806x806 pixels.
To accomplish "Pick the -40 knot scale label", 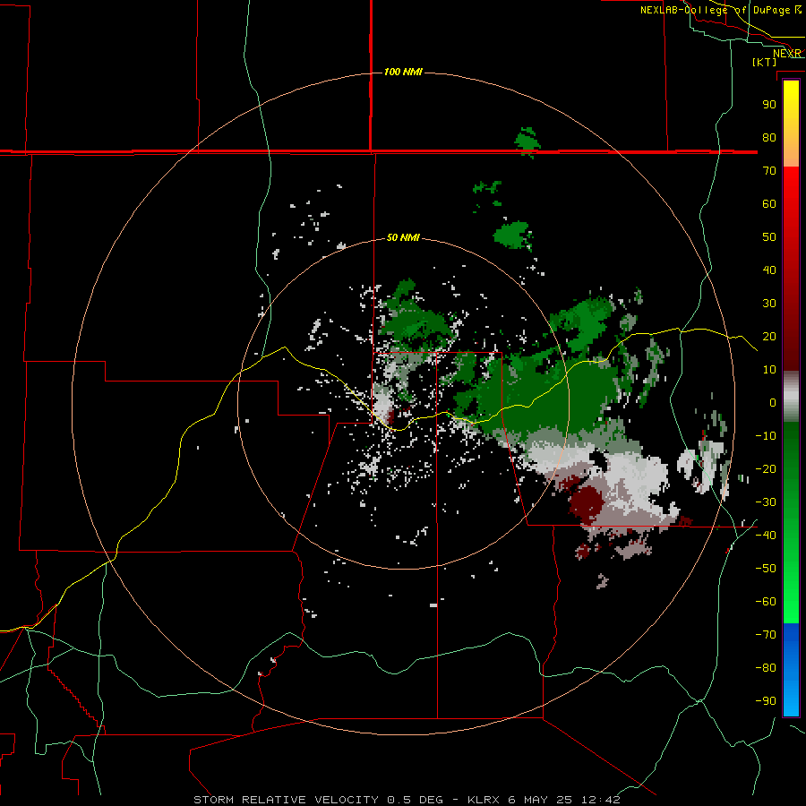I will point(766,536).
